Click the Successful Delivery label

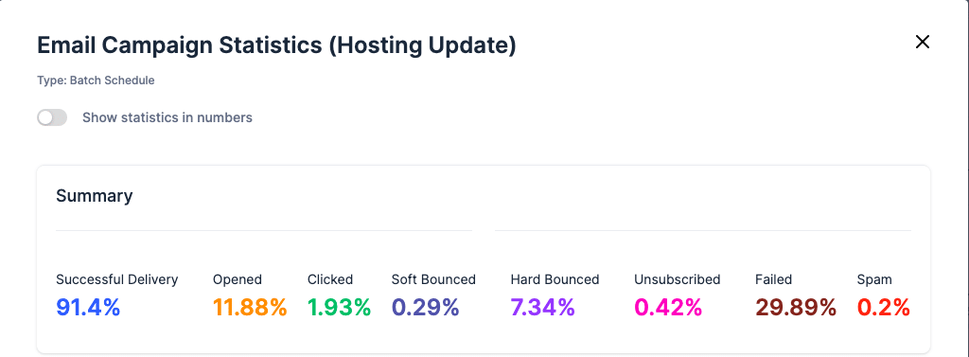click(116, 279)
